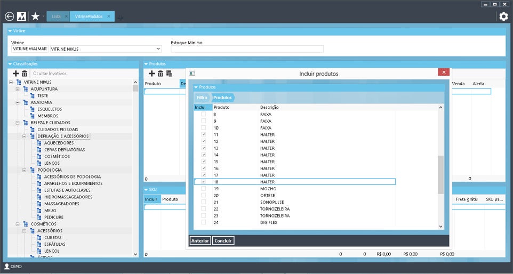Delete classification using Classificações trash icon
Viewport: 513px width, 274px height.
pos(24,73)
